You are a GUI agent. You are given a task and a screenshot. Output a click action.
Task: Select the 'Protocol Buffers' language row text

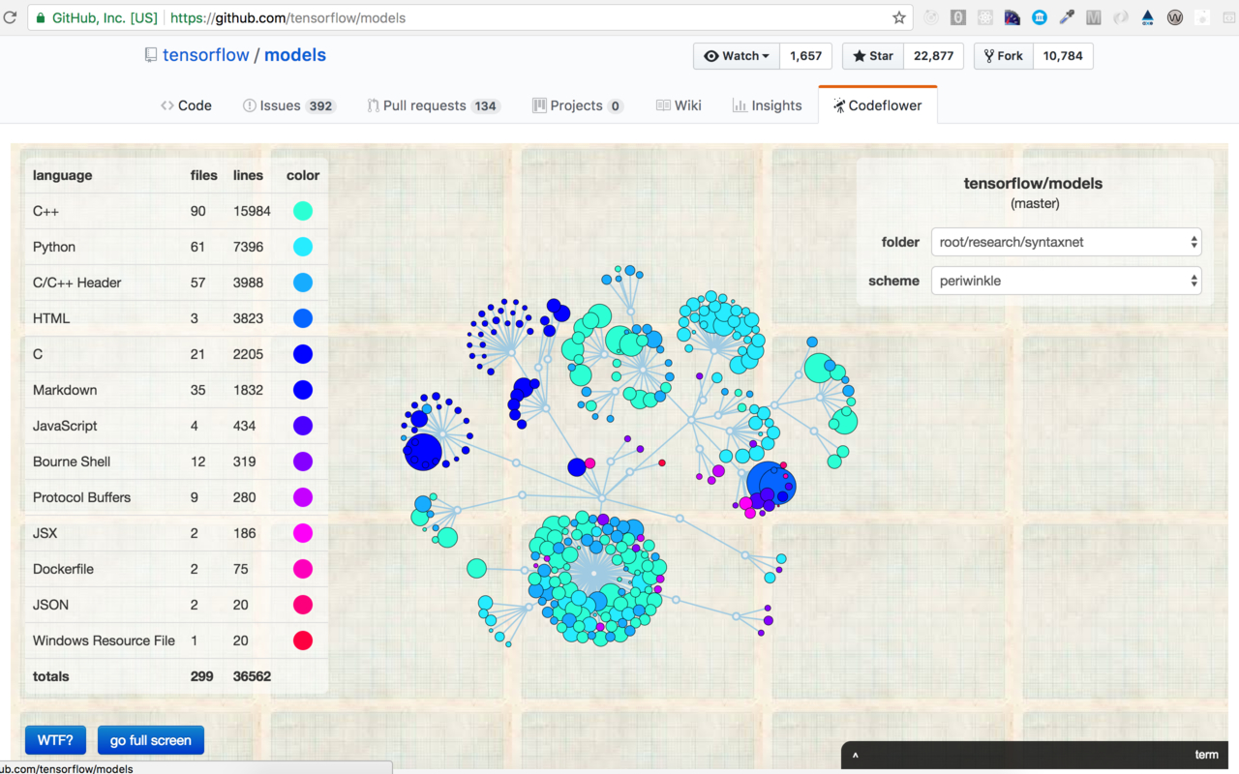coord(81,497)
